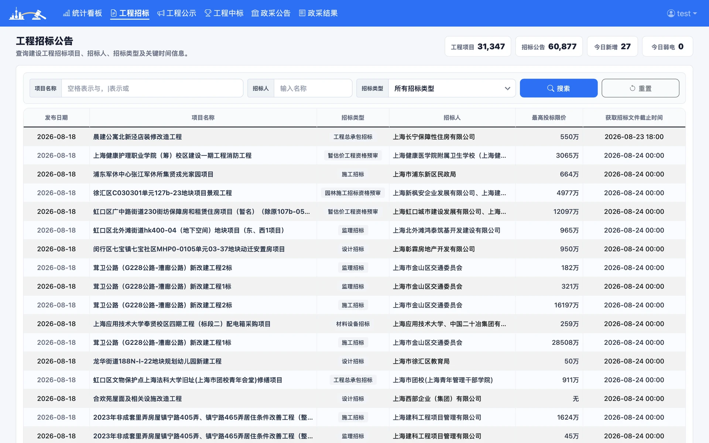Click the bank building icon beside 政采公告
Image resolution: width=709 pixels, height=443 pixels.
(255, 13)
